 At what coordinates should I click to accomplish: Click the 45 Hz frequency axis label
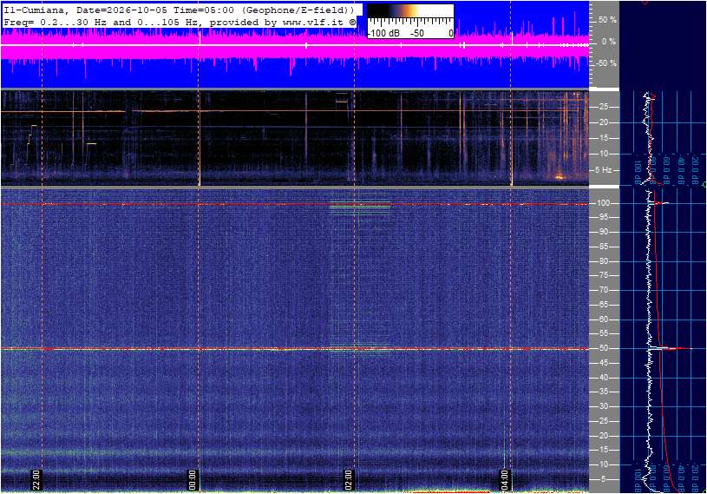click(x=604, y=363)
